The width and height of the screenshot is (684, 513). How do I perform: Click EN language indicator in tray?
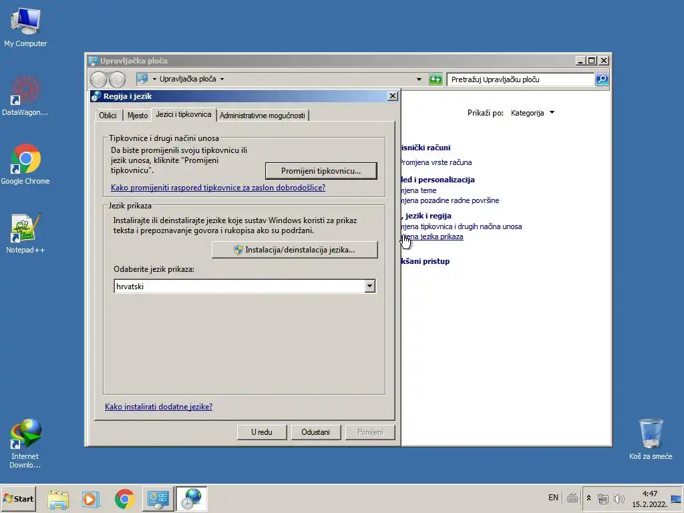[x=553, y=498]
